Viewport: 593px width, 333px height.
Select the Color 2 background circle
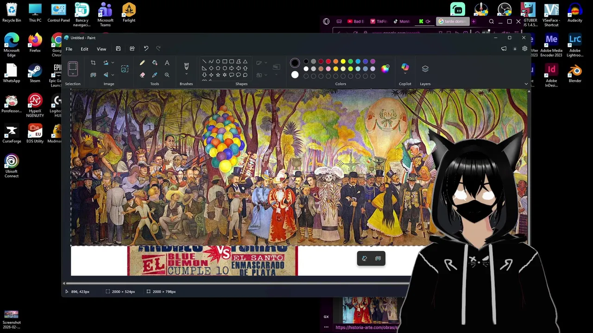pos(295,75)
